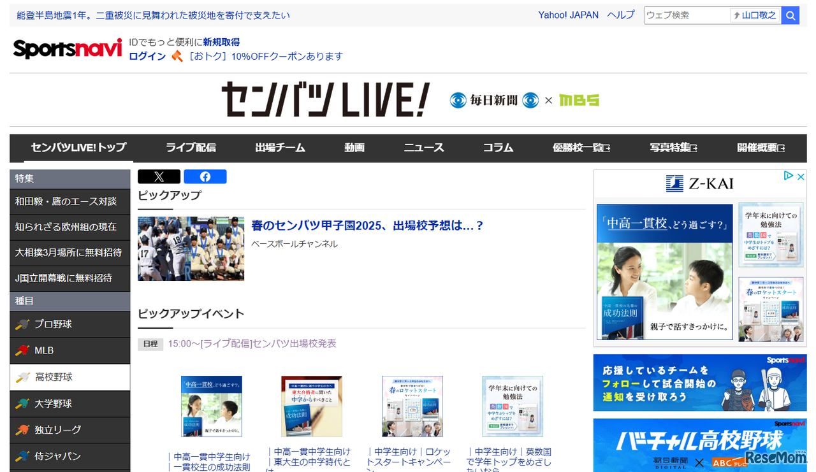Open the Yahoo! JAPAN link
The height and width of the screenshot is (472, 816).
pos(569,15)
